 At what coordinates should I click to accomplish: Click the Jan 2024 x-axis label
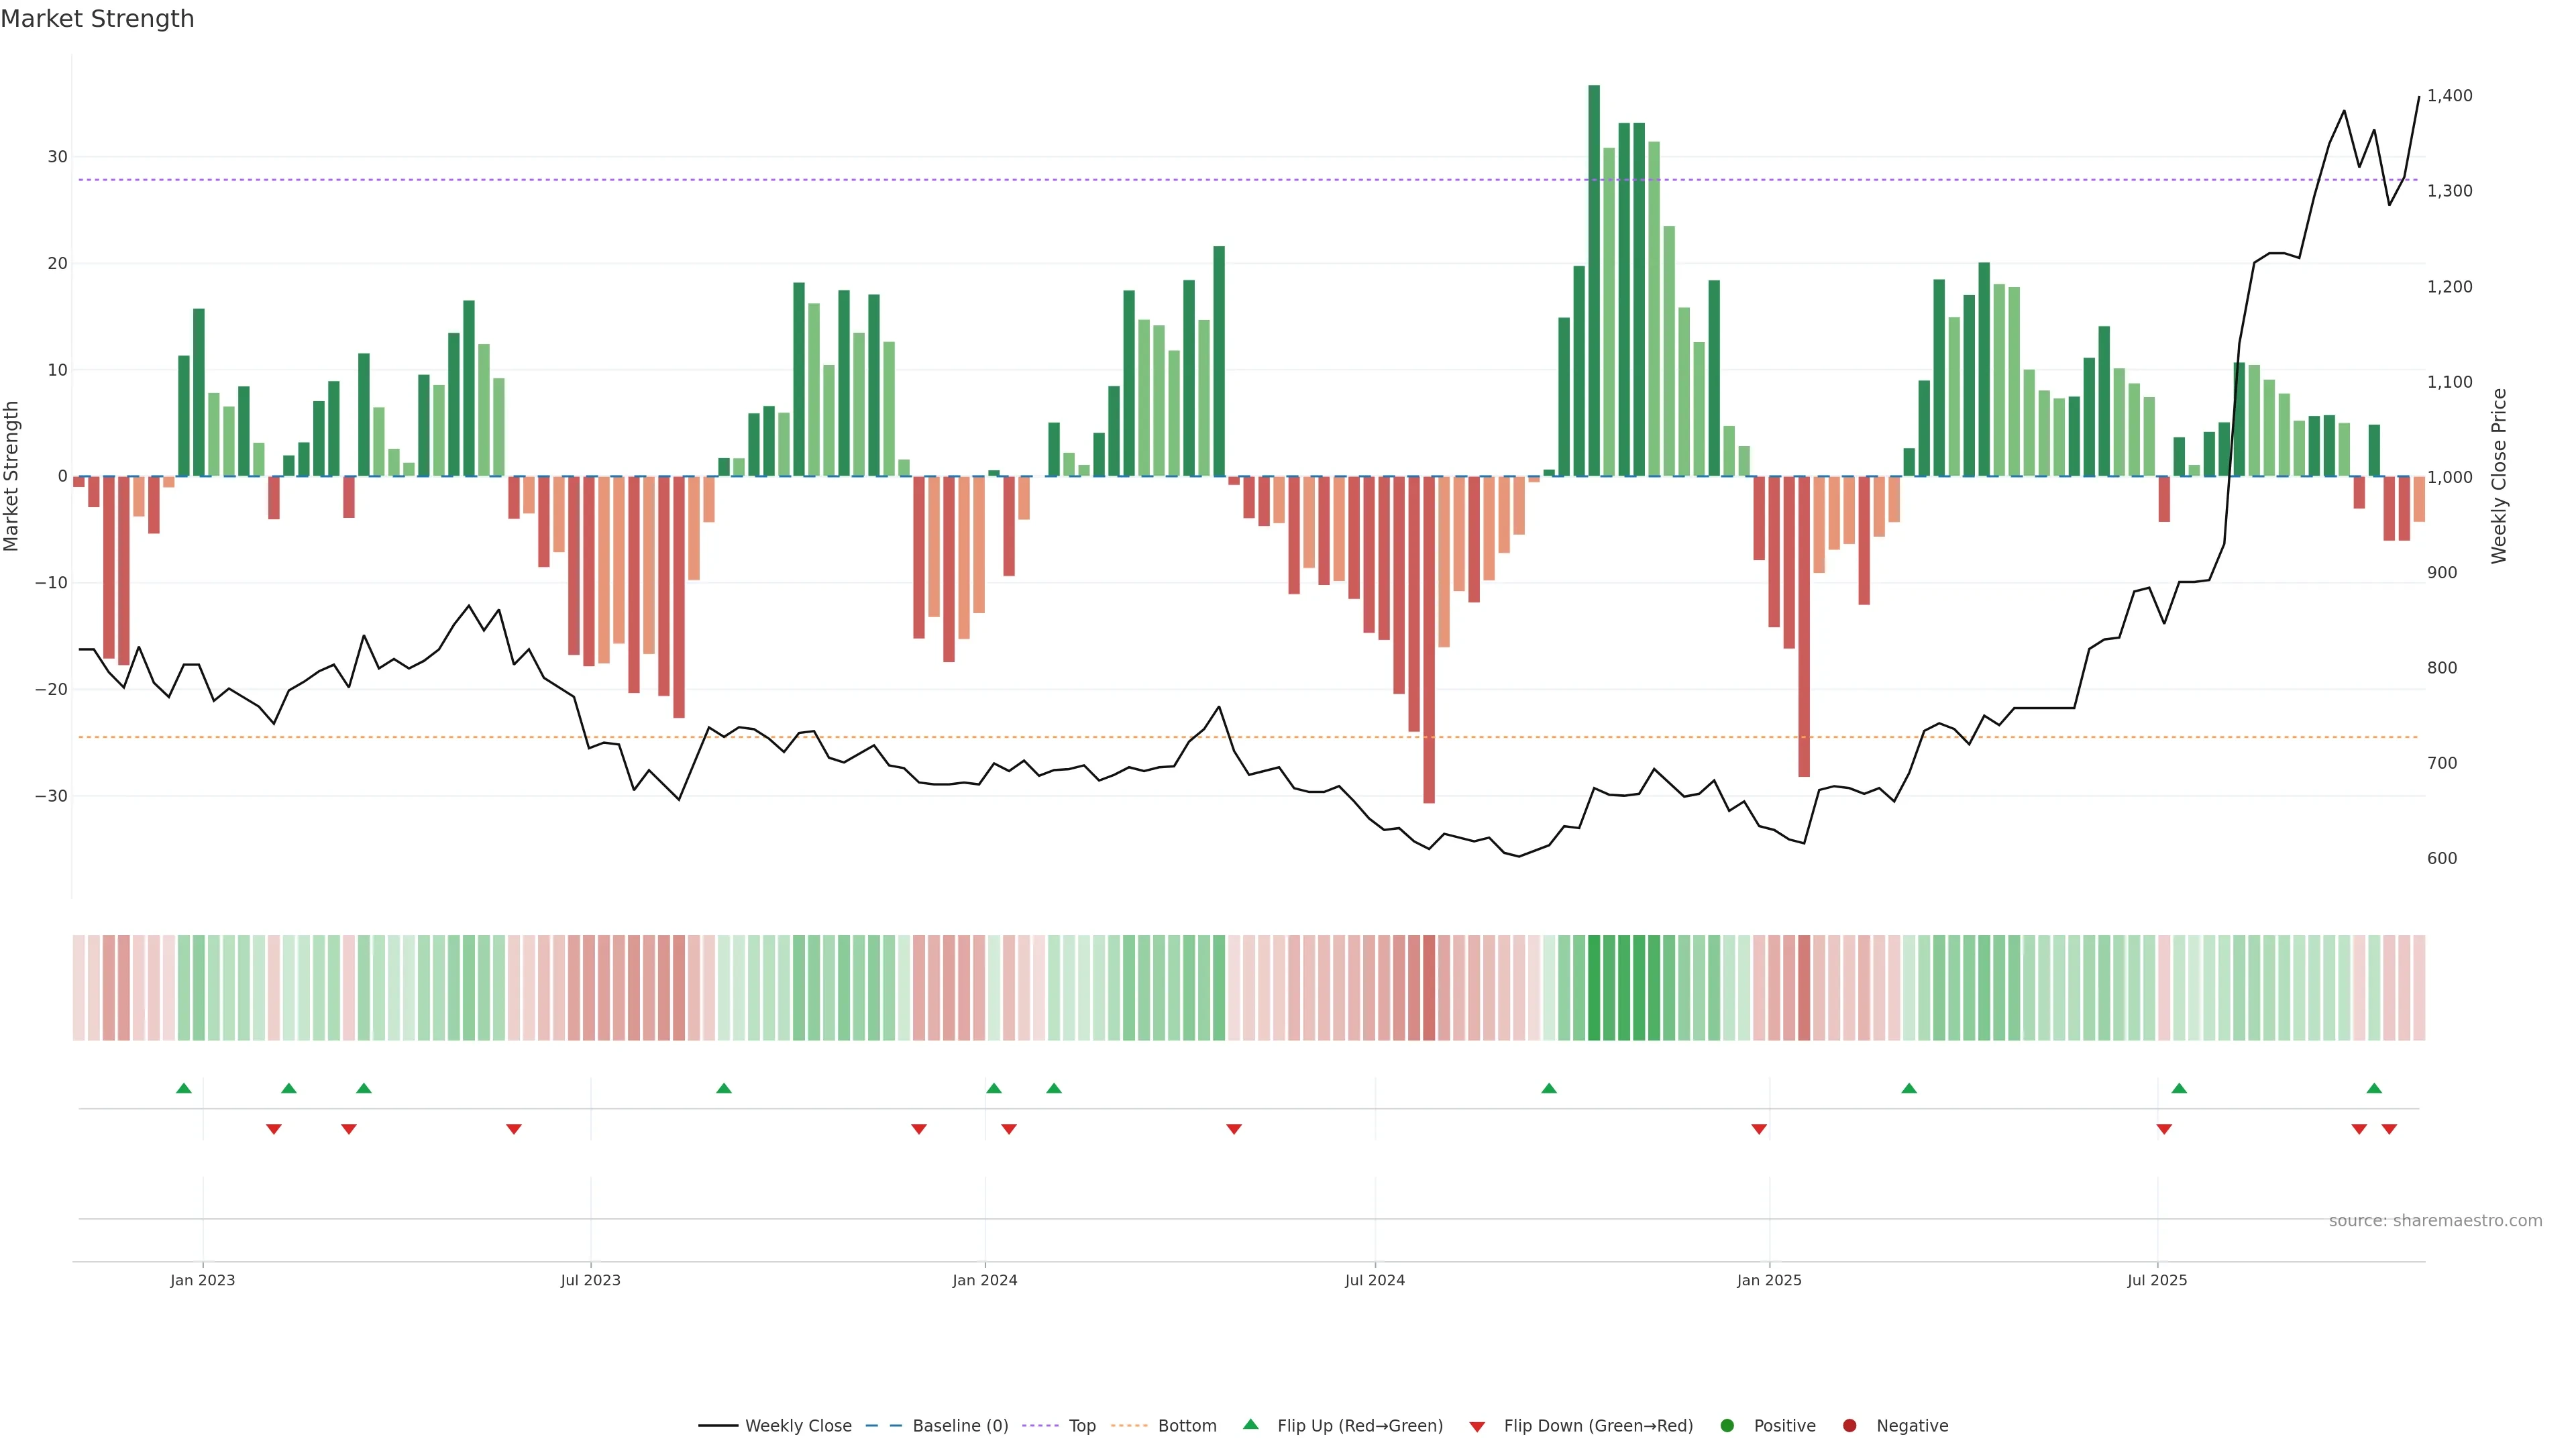(984, 1280)
